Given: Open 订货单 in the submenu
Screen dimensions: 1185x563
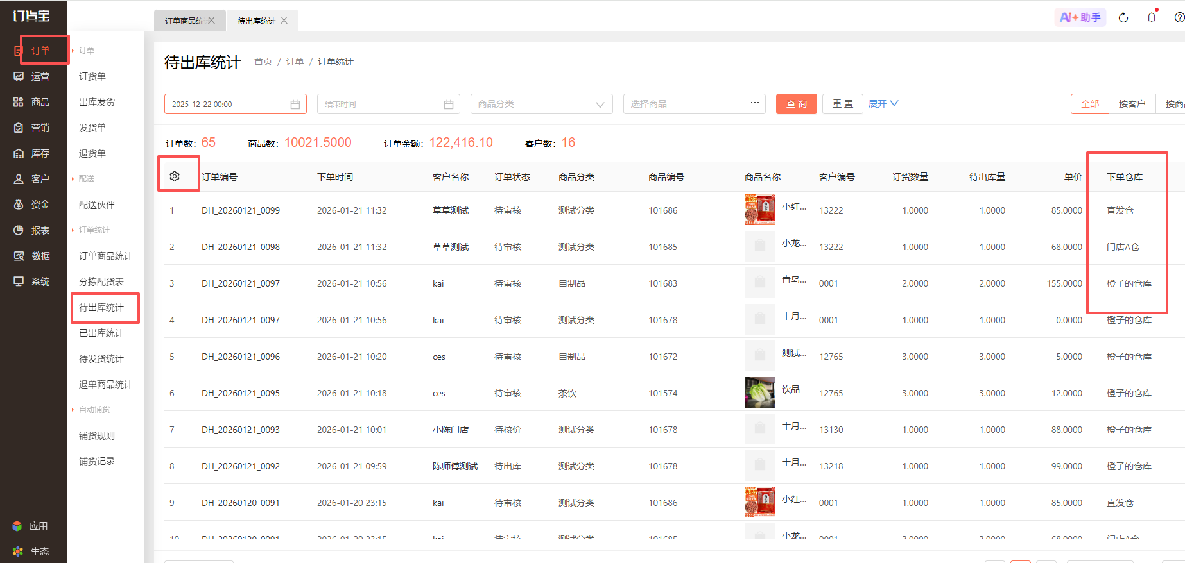Looking at the screenshot, I should (92, 76).
